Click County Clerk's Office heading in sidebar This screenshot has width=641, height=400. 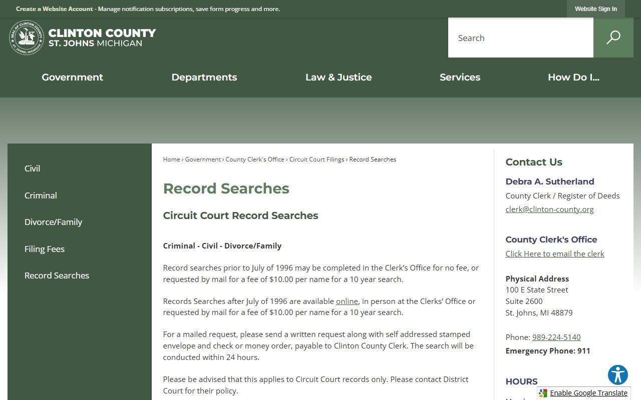click(x=551, y=239)
